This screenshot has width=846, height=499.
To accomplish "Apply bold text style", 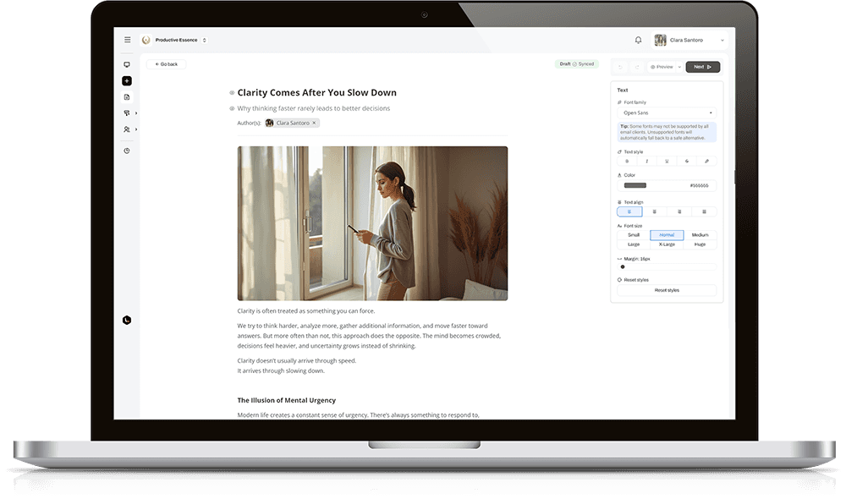I will pyautogui.click(x=627, y=162).
